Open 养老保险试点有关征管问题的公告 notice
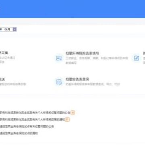The image size is (145, 145). point(27,126)
